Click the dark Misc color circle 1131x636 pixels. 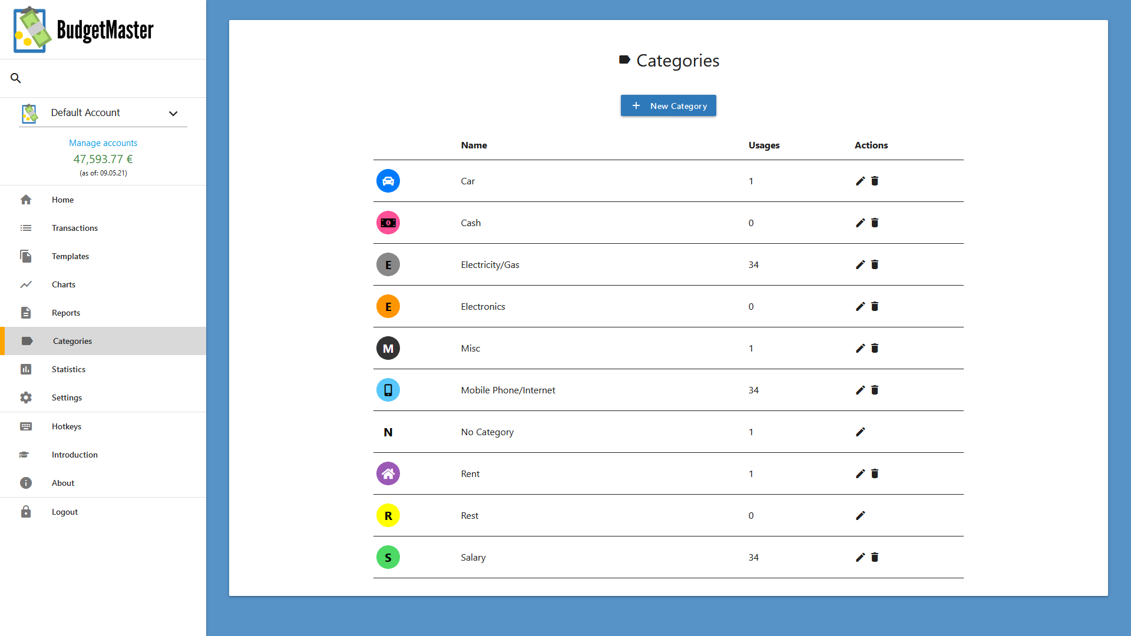(388, 348)
